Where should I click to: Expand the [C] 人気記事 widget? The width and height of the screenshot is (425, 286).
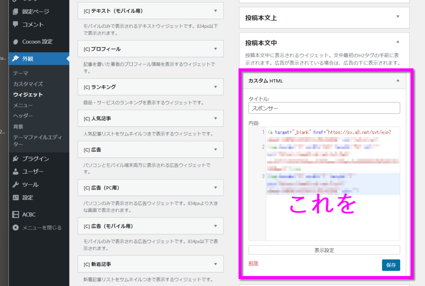pyautogui.click(x=215, y=119)
